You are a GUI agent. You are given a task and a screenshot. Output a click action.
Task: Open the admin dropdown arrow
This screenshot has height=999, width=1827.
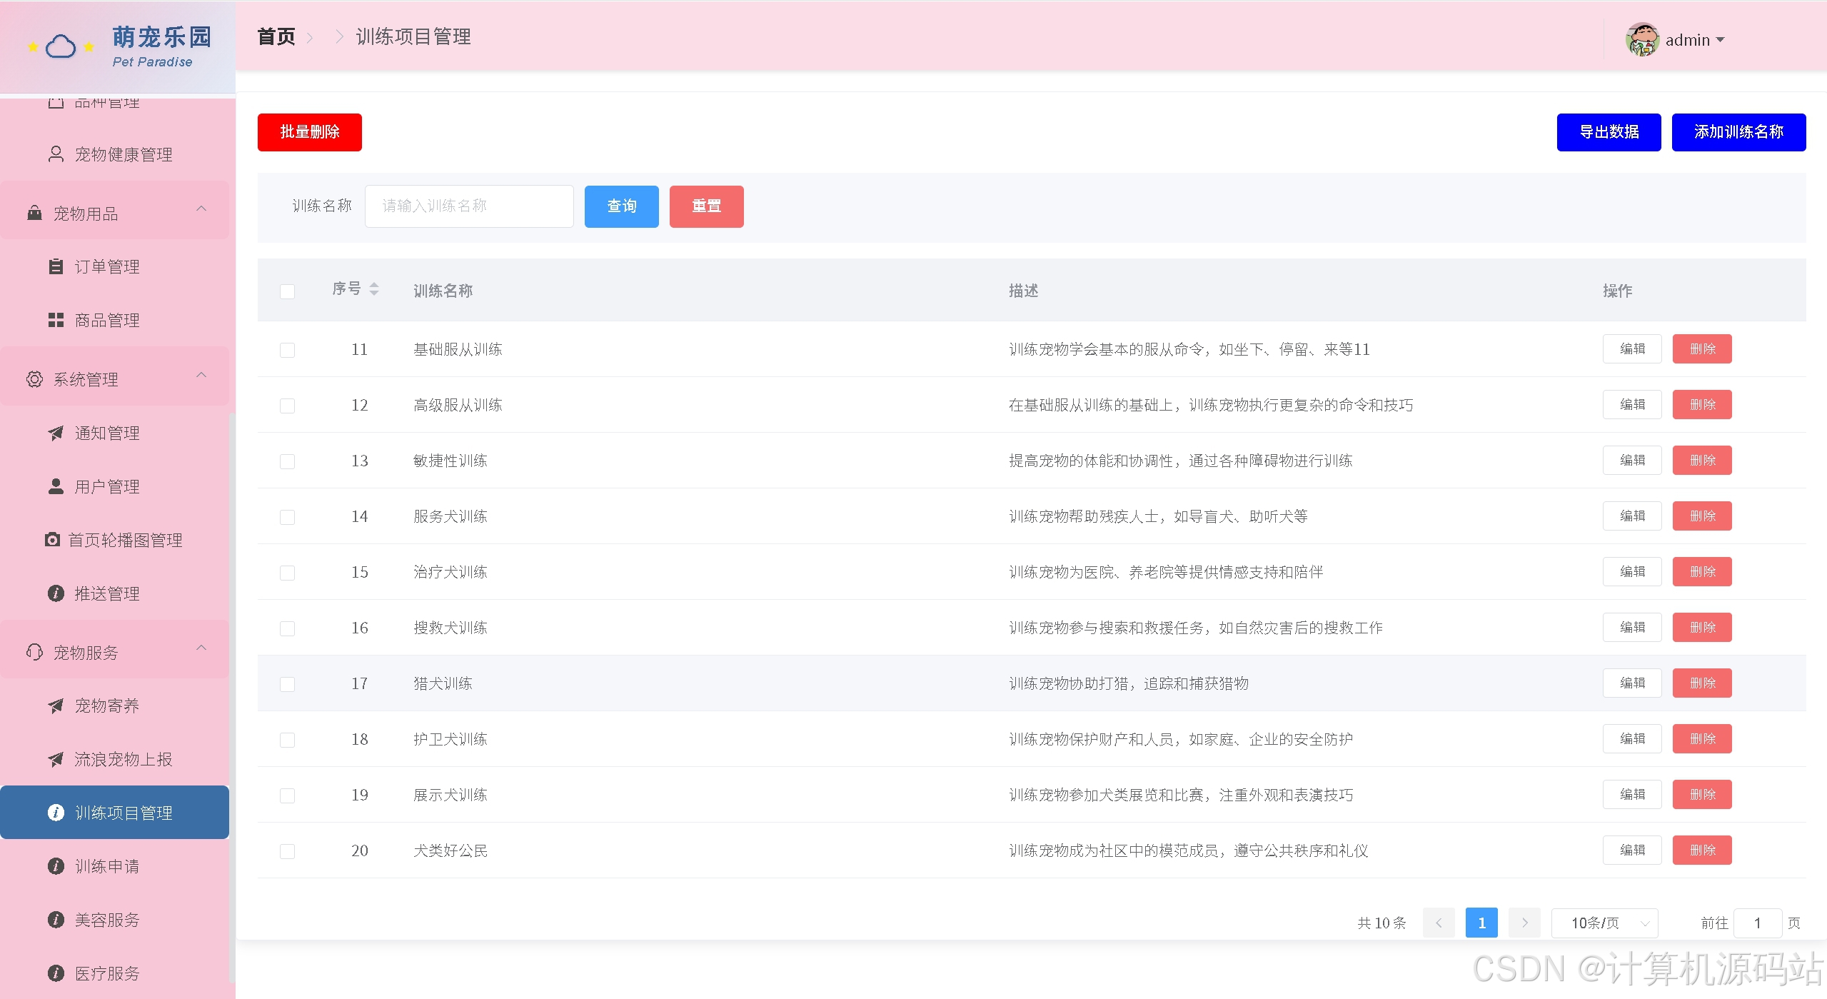[x=1720, y=40]
